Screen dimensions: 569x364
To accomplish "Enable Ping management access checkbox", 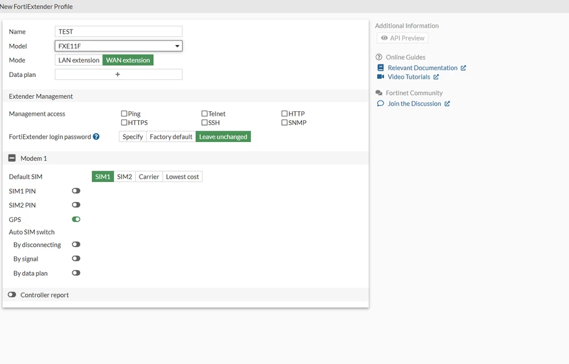I will click(124, 114).
